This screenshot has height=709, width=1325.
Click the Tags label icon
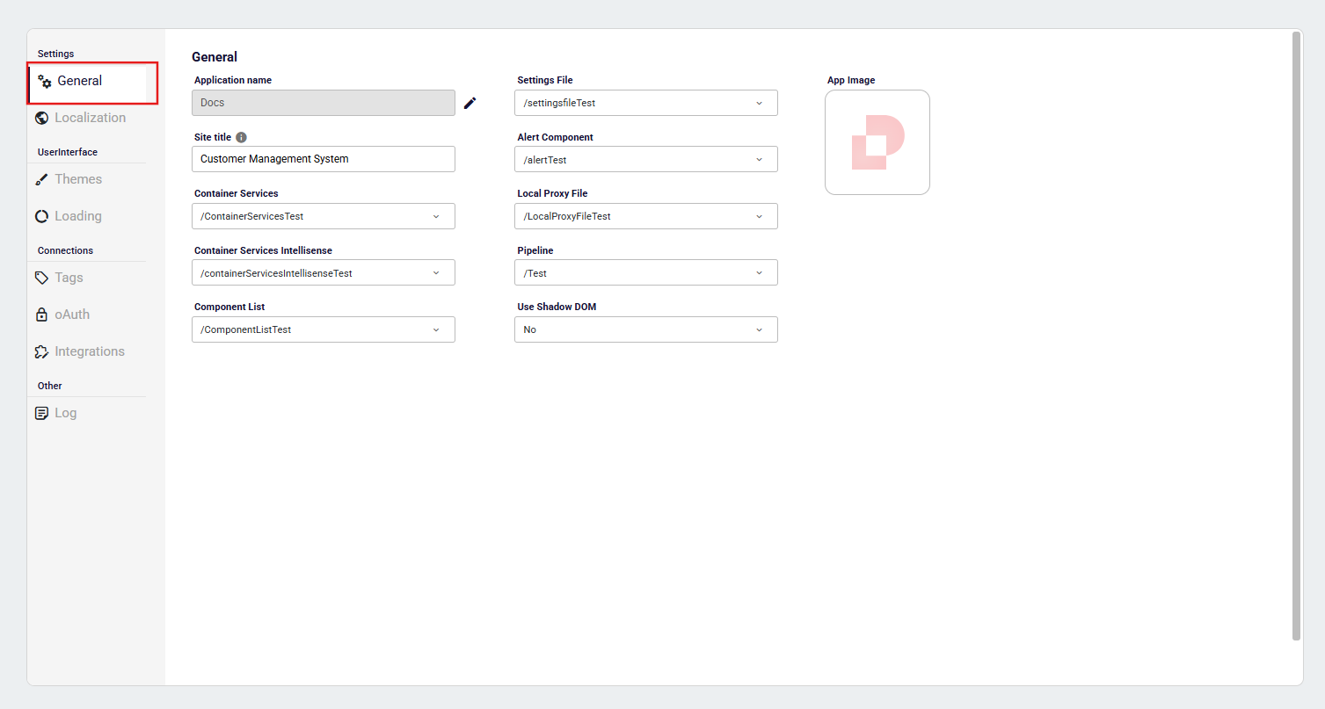41,278
